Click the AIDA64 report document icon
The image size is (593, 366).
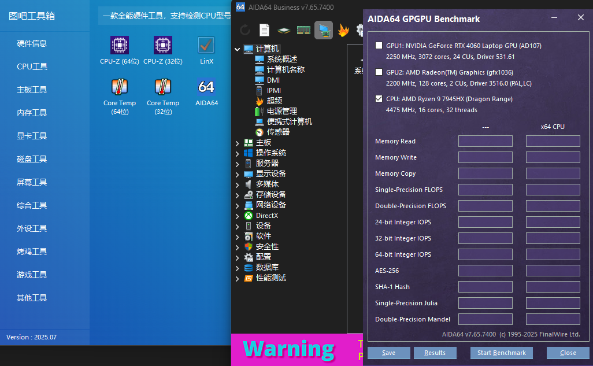tap(264, 30)
